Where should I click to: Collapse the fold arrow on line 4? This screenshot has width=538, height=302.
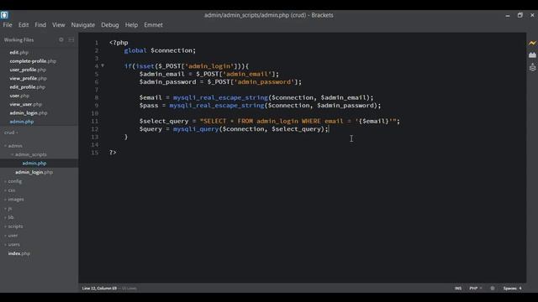coord(103,65)
